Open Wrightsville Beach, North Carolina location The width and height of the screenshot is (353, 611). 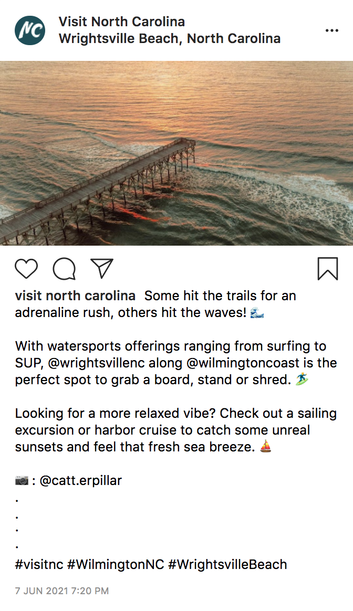169,39
